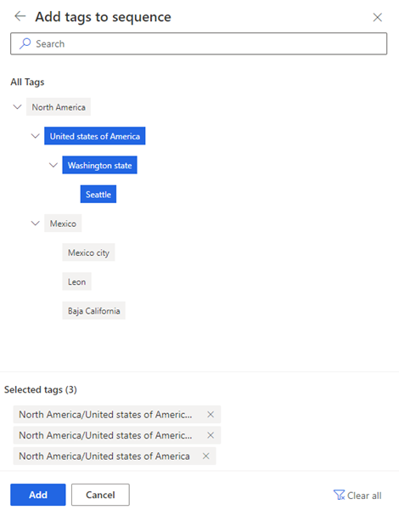Deselect the Seattle tag
The height and width of the screenshot is (510, 399).
(x=98, y=194)
